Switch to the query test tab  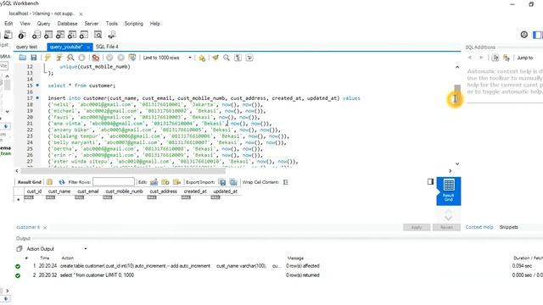[26, 47]
